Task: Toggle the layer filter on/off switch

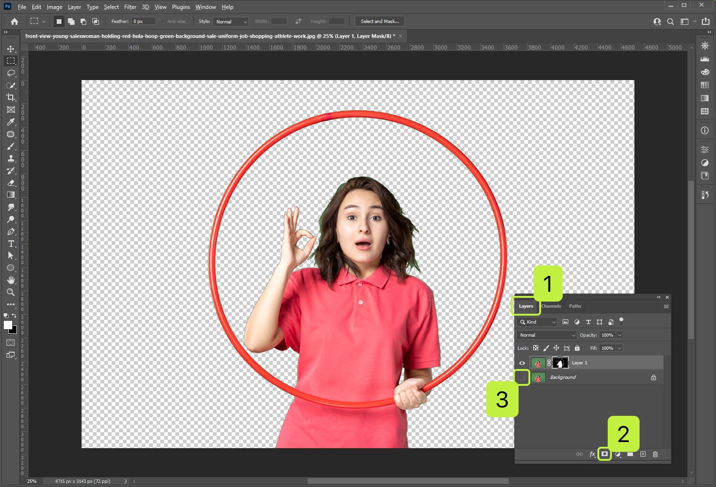Action: [x=621, y=321]
